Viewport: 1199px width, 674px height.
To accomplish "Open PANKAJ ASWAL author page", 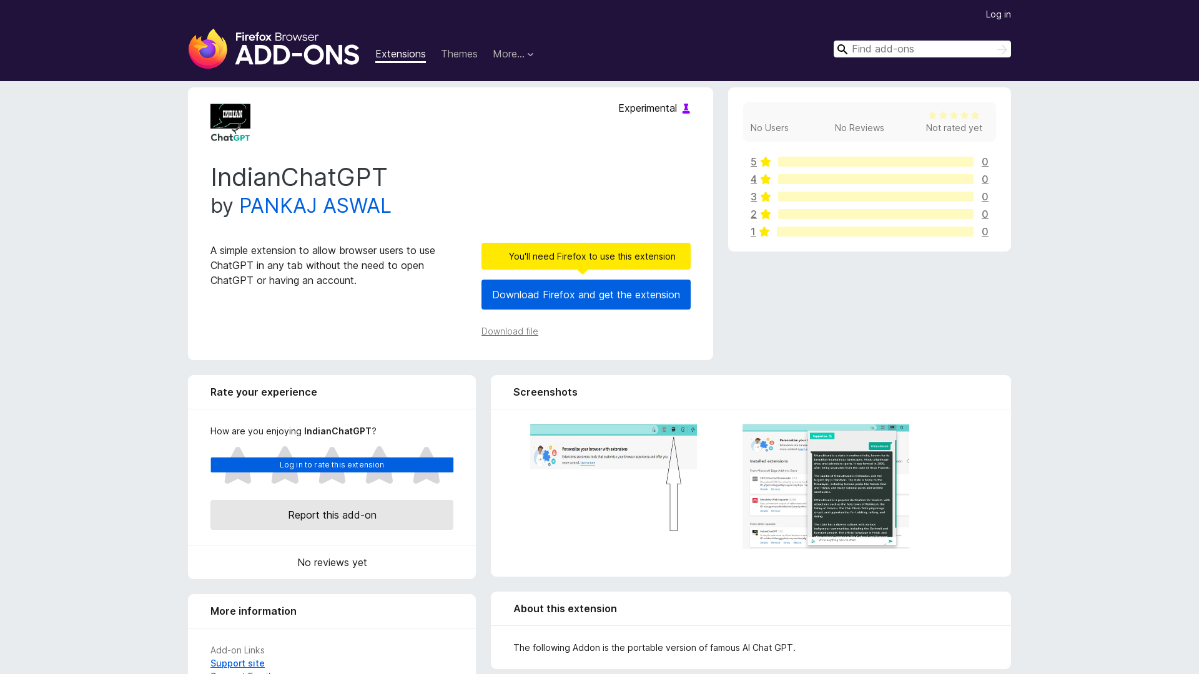I will 315,206.
